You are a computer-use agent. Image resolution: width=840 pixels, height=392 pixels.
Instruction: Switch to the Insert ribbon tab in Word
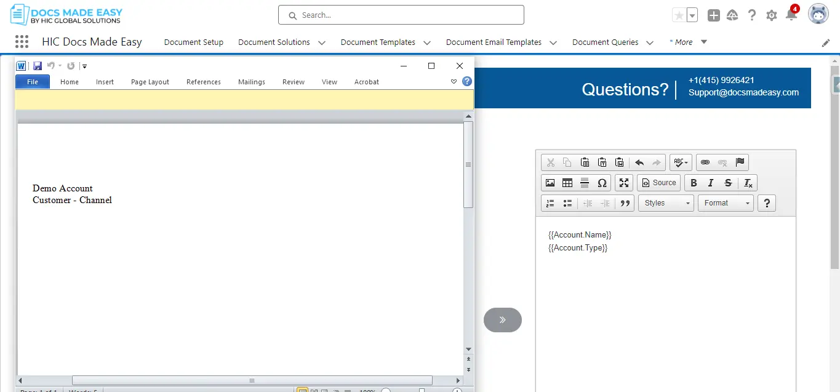(105, 82)
